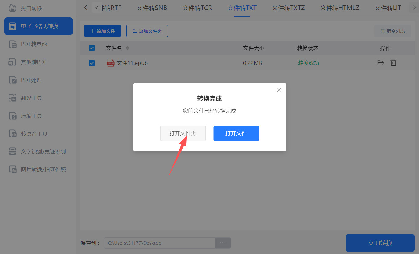Choose 文字识别/票证识别 in the sidebar
Image resolution: width=419 pixels, height=254 pixels.
38,151
